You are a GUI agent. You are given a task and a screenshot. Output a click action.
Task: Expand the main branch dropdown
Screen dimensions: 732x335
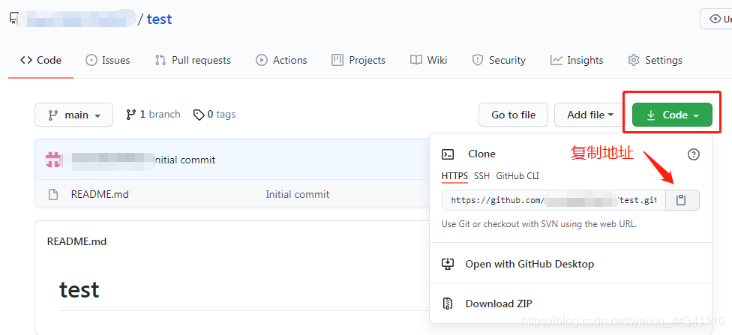tap(73, 115)
